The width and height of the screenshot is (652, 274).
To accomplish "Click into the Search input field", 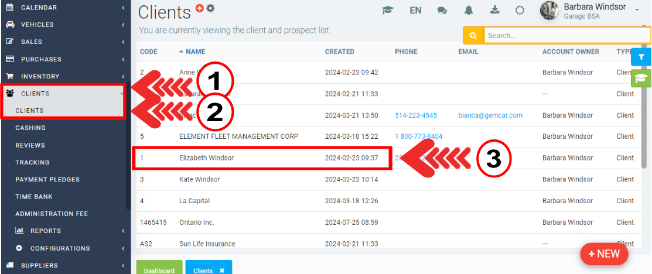I will (x=565, y=36).
